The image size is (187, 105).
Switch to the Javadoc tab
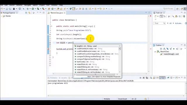[63, 78]
